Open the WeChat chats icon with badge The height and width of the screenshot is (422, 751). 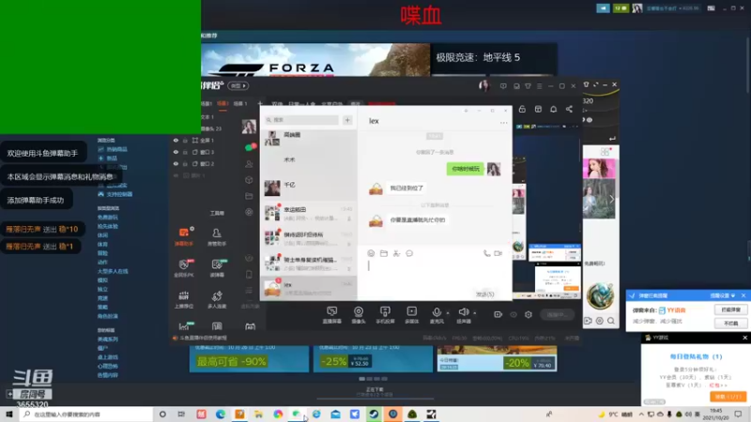coord(250,147)
